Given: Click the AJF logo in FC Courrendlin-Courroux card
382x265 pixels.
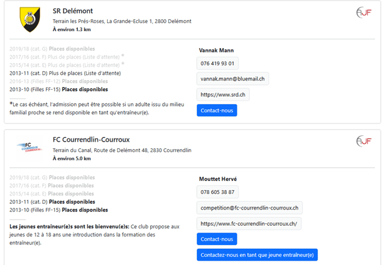Looking at the screenshot, I should (364, 141).
